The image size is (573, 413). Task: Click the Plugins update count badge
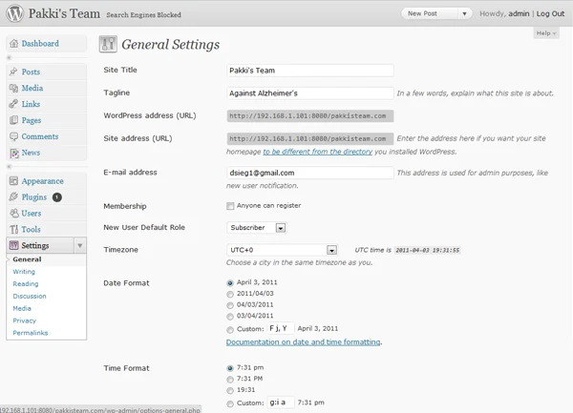pyautogui.click(x=57, y=197)
